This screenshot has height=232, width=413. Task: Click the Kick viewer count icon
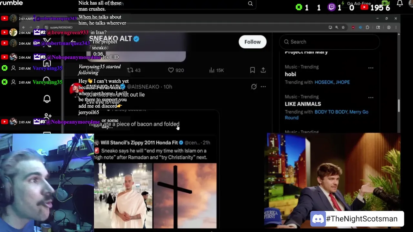[299, 7]
